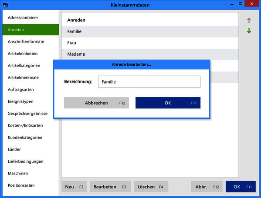Cancel the dialog with the Abbrechen button
The image size is (261, 198).
[x=96, y=103]
